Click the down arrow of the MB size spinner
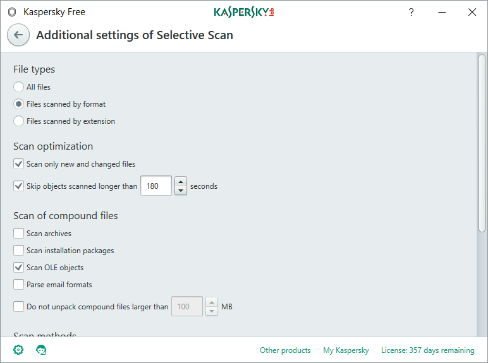The height and width of the screenshot is (363, 488). pos(212,311)
